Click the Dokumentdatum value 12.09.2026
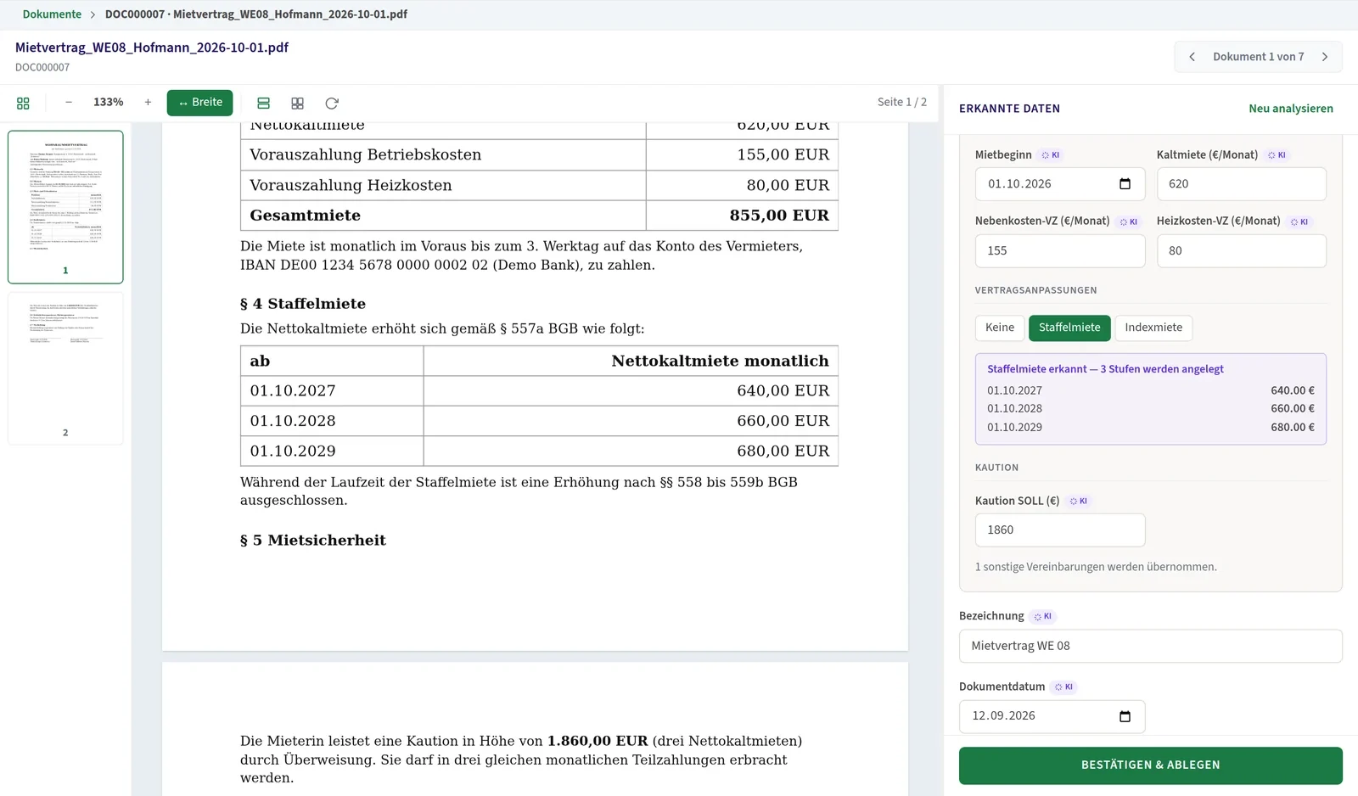 pos(1003,716)
